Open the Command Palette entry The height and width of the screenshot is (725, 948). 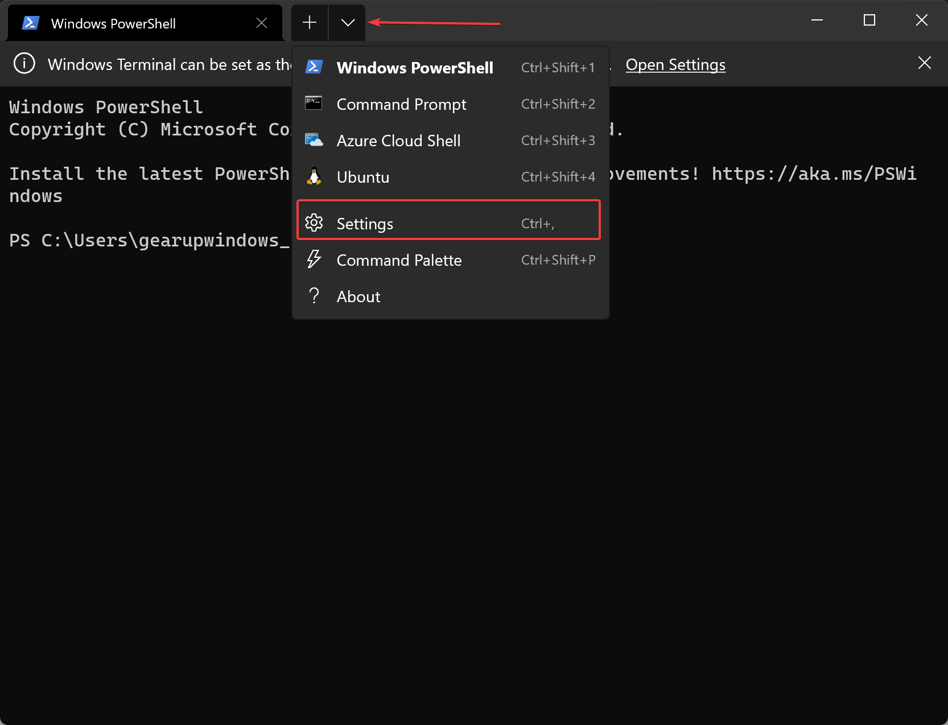tap(451, 260)
